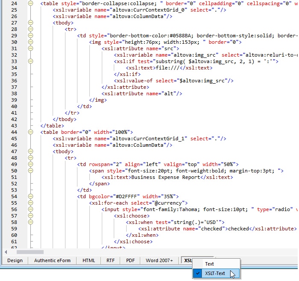This screenshot has width=299, height=281.
Task: Click the horizontal scrollbar thumb
Action: (30, 252)
